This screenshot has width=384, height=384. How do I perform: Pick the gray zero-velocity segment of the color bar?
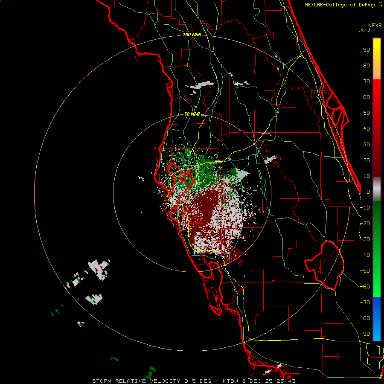pyautogui.click(x=377, y=189)
